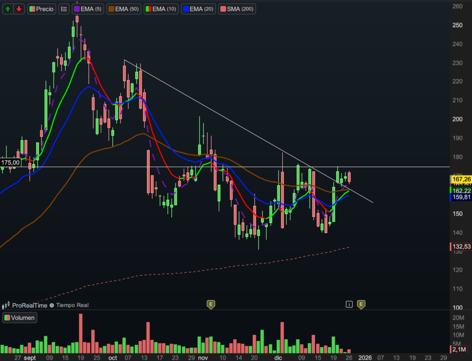Click the info marker icon near December

click(349, 304)
